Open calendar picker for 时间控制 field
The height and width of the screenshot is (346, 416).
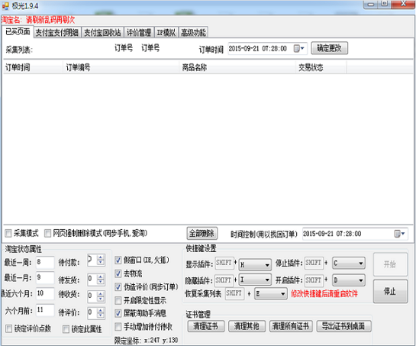[399, 234]
